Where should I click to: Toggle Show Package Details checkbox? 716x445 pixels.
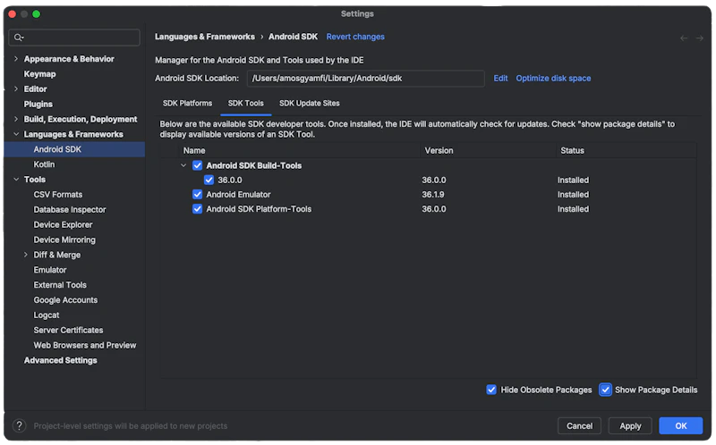pyautogui.click(x=605, y=390)
